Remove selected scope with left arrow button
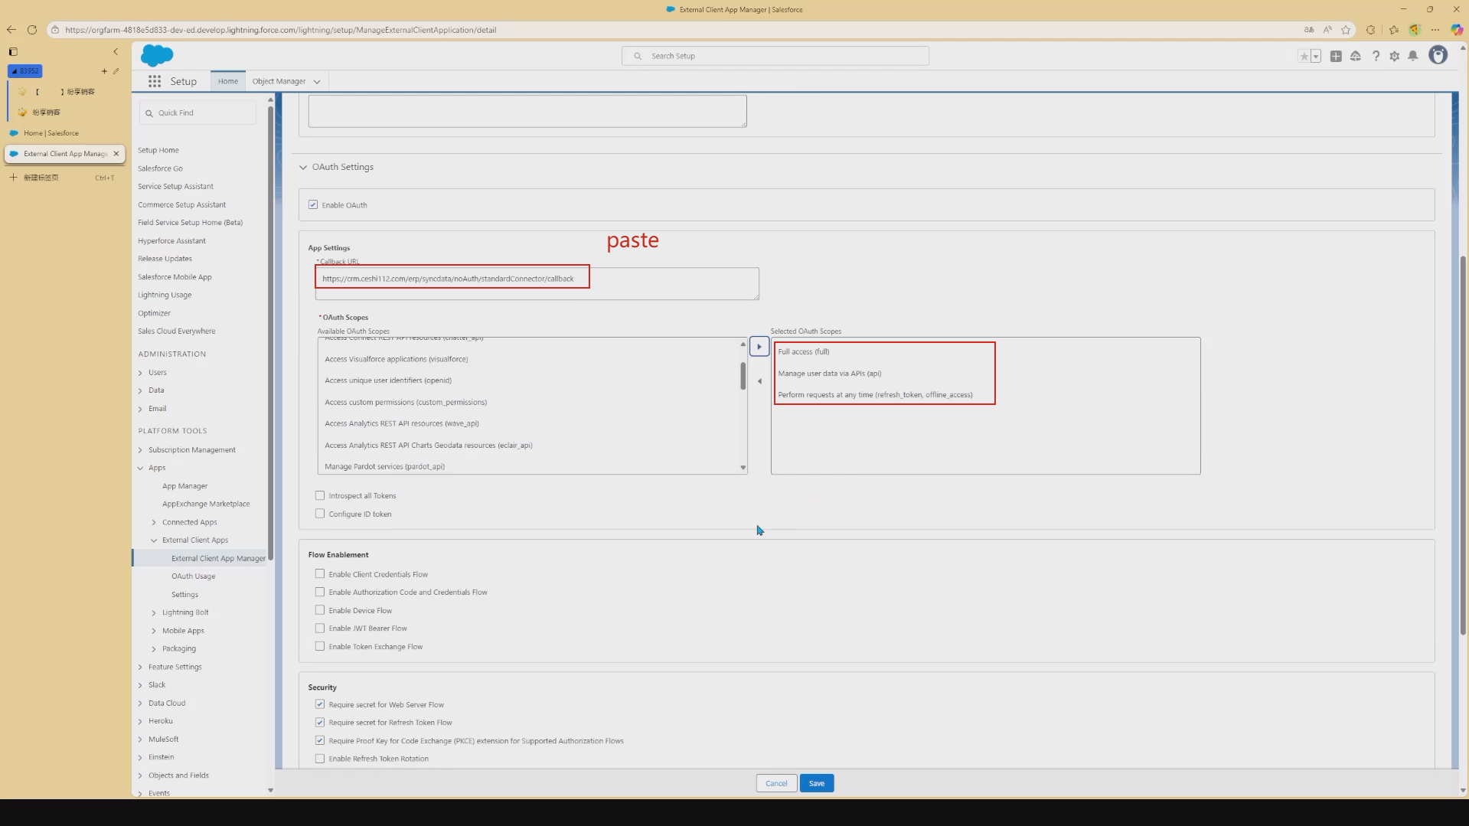This screenshot has height=826, width=1469. tap(759, 381)
